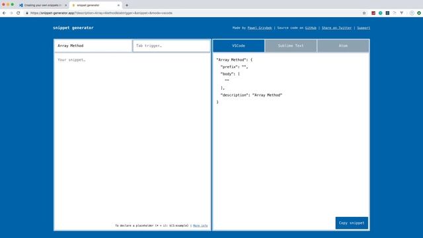Reload the page with refresh icon

point(18,13)
